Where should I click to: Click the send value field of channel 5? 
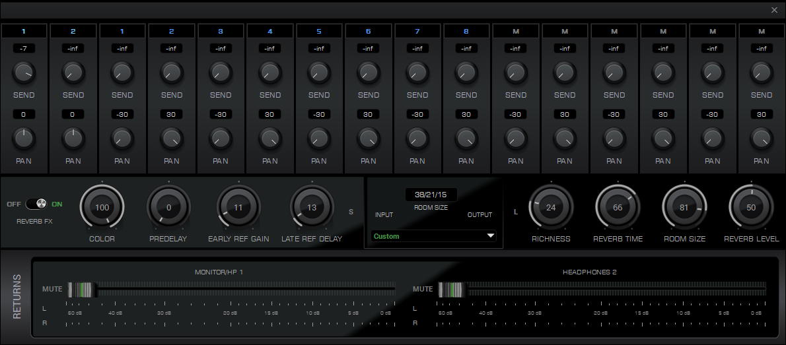point(319,49)
